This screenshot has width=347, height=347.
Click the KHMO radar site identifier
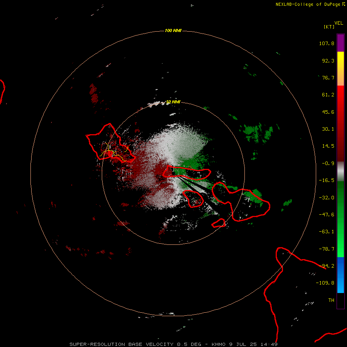(219, 344)
